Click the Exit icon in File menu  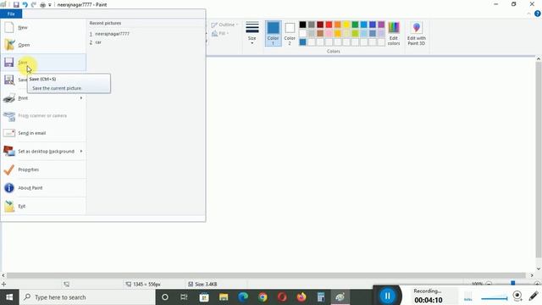pyautogui.click(x=9, y=206)
